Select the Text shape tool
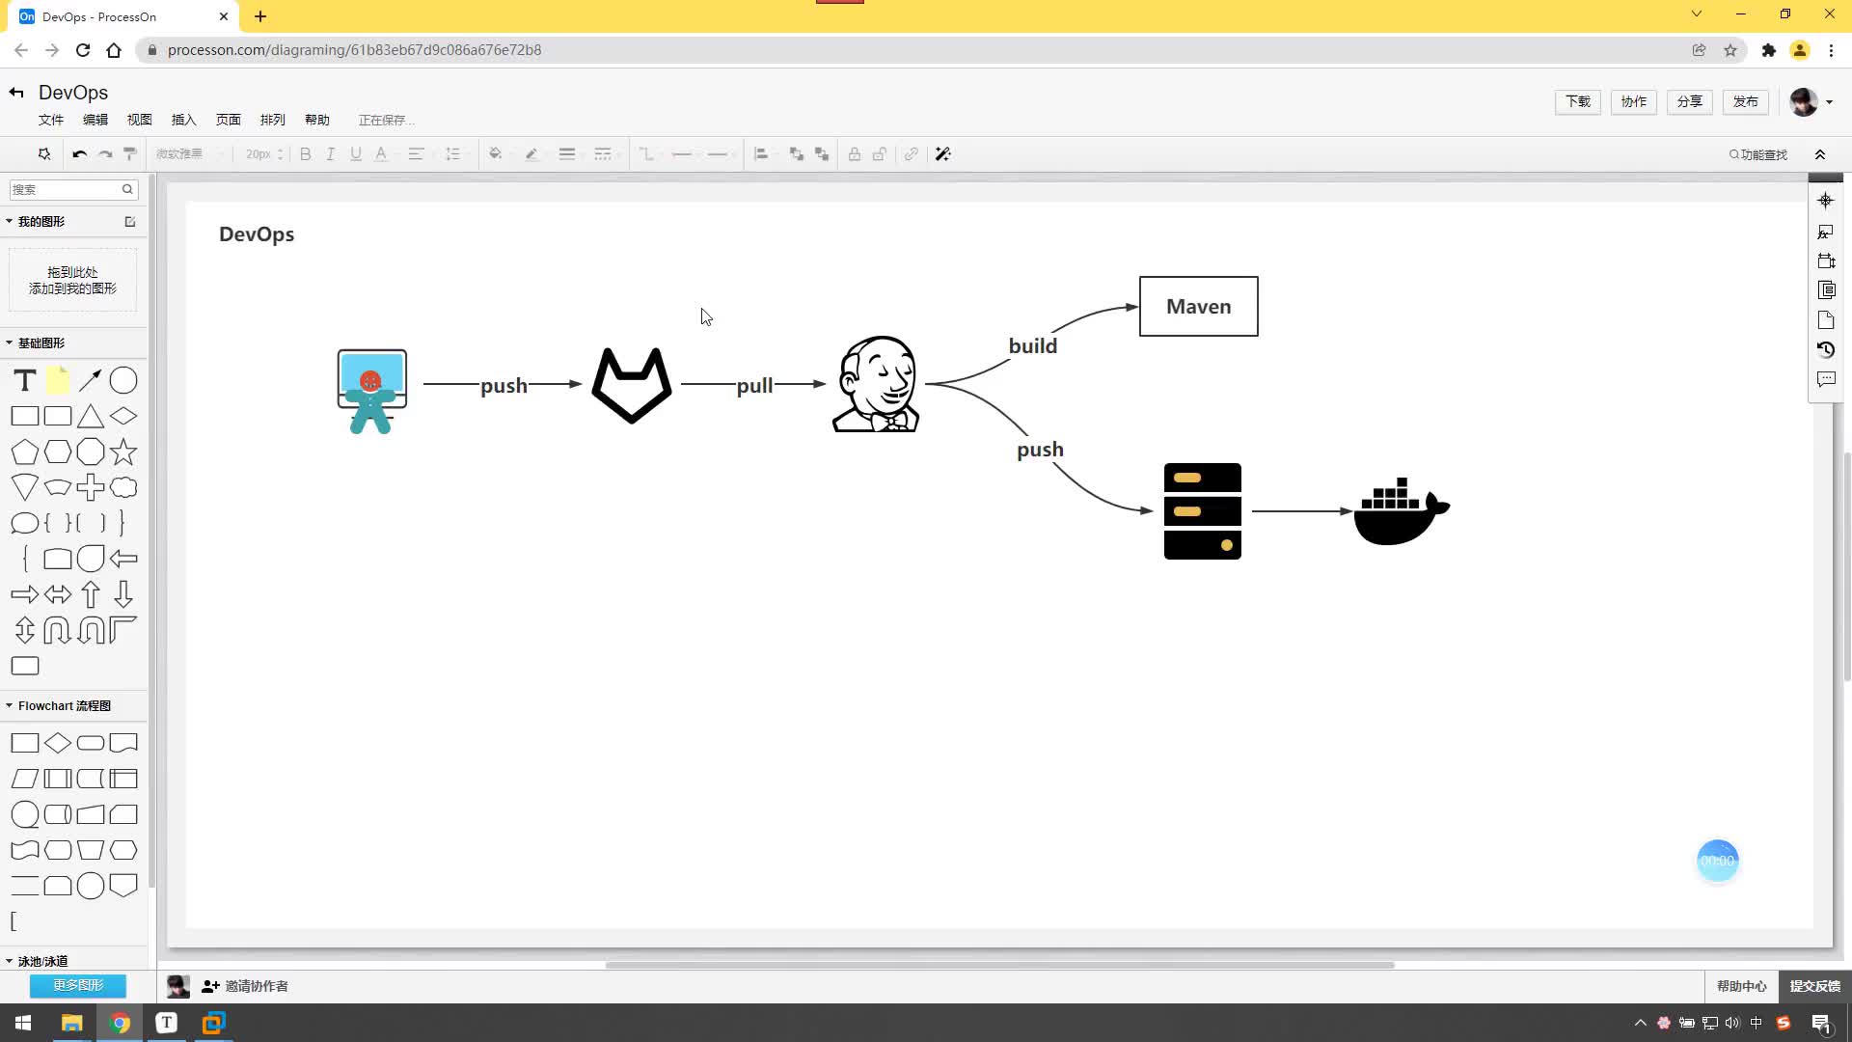Viewport: 1852px width, 1042px height. click(x=25, y=381)
